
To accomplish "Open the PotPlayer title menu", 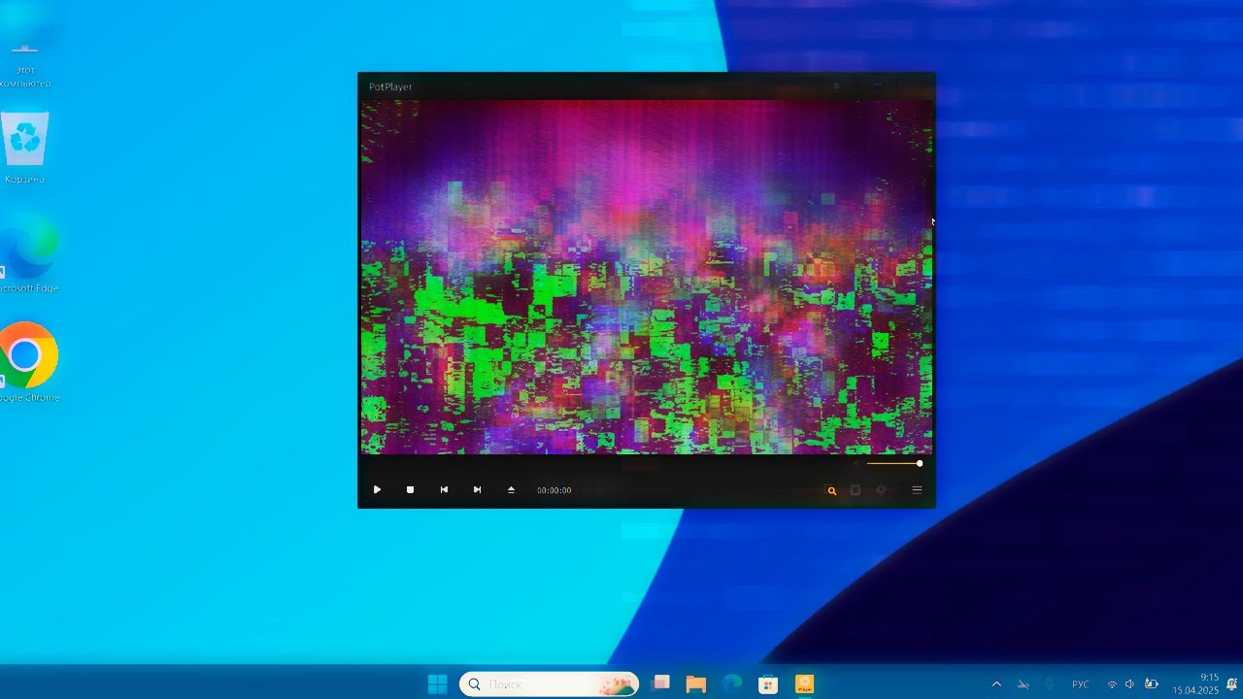I will tap(390, 86).
